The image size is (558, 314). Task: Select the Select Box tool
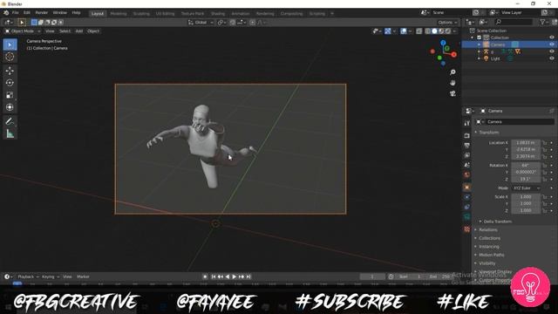[10, 44]
